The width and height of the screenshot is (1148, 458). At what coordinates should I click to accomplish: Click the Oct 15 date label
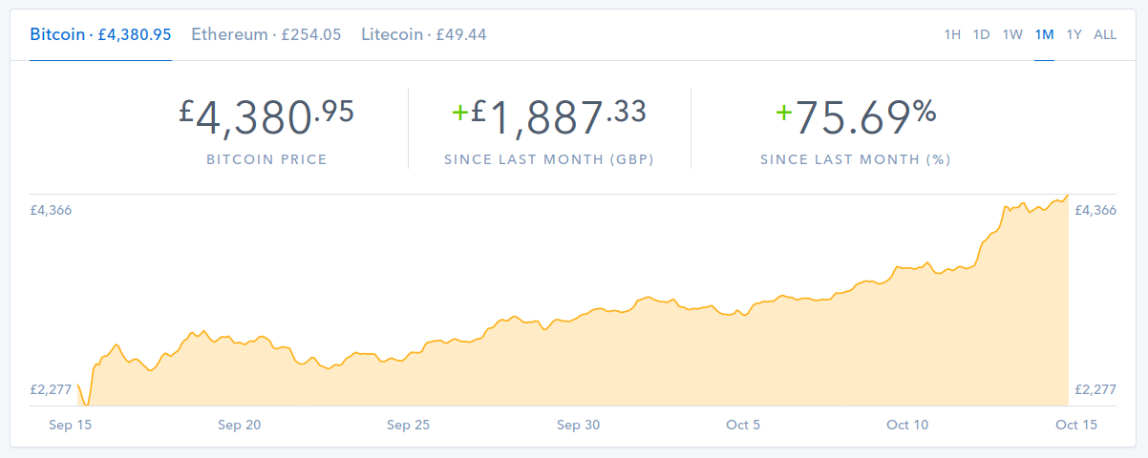(1075, 426)
